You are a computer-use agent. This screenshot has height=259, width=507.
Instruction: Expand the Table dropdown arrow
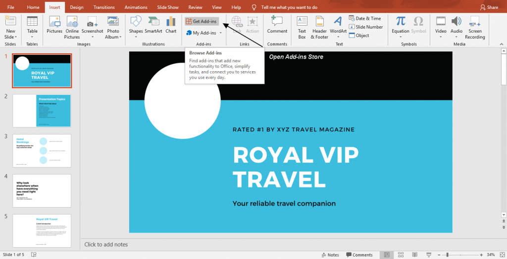click(x=32, y=37)
